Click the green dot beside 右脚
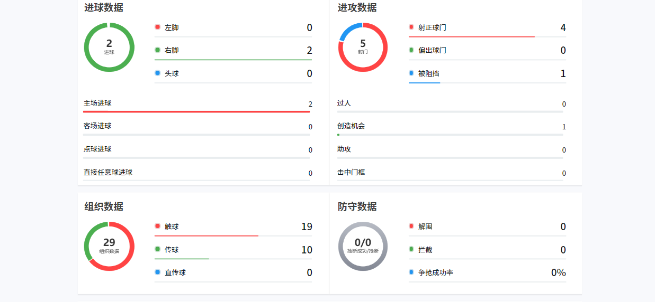This screenshot has height=302, width=655. (x=157, y=50)
